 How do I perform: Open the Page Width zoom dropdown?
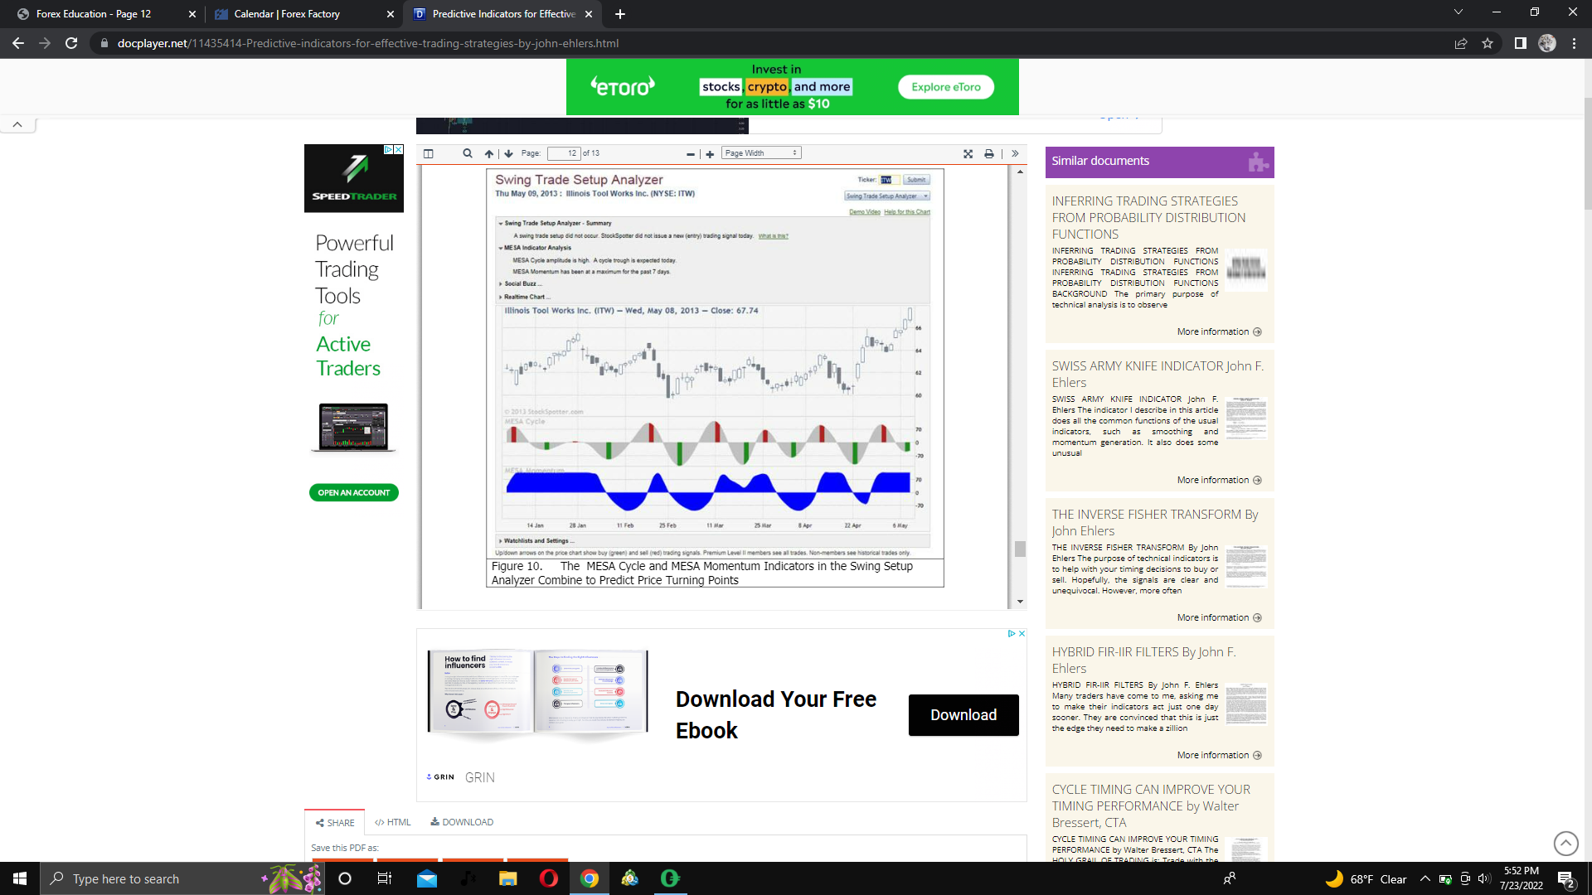[x=761, y=153]
